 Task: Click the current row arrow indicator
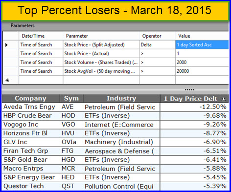click(6, 45)
